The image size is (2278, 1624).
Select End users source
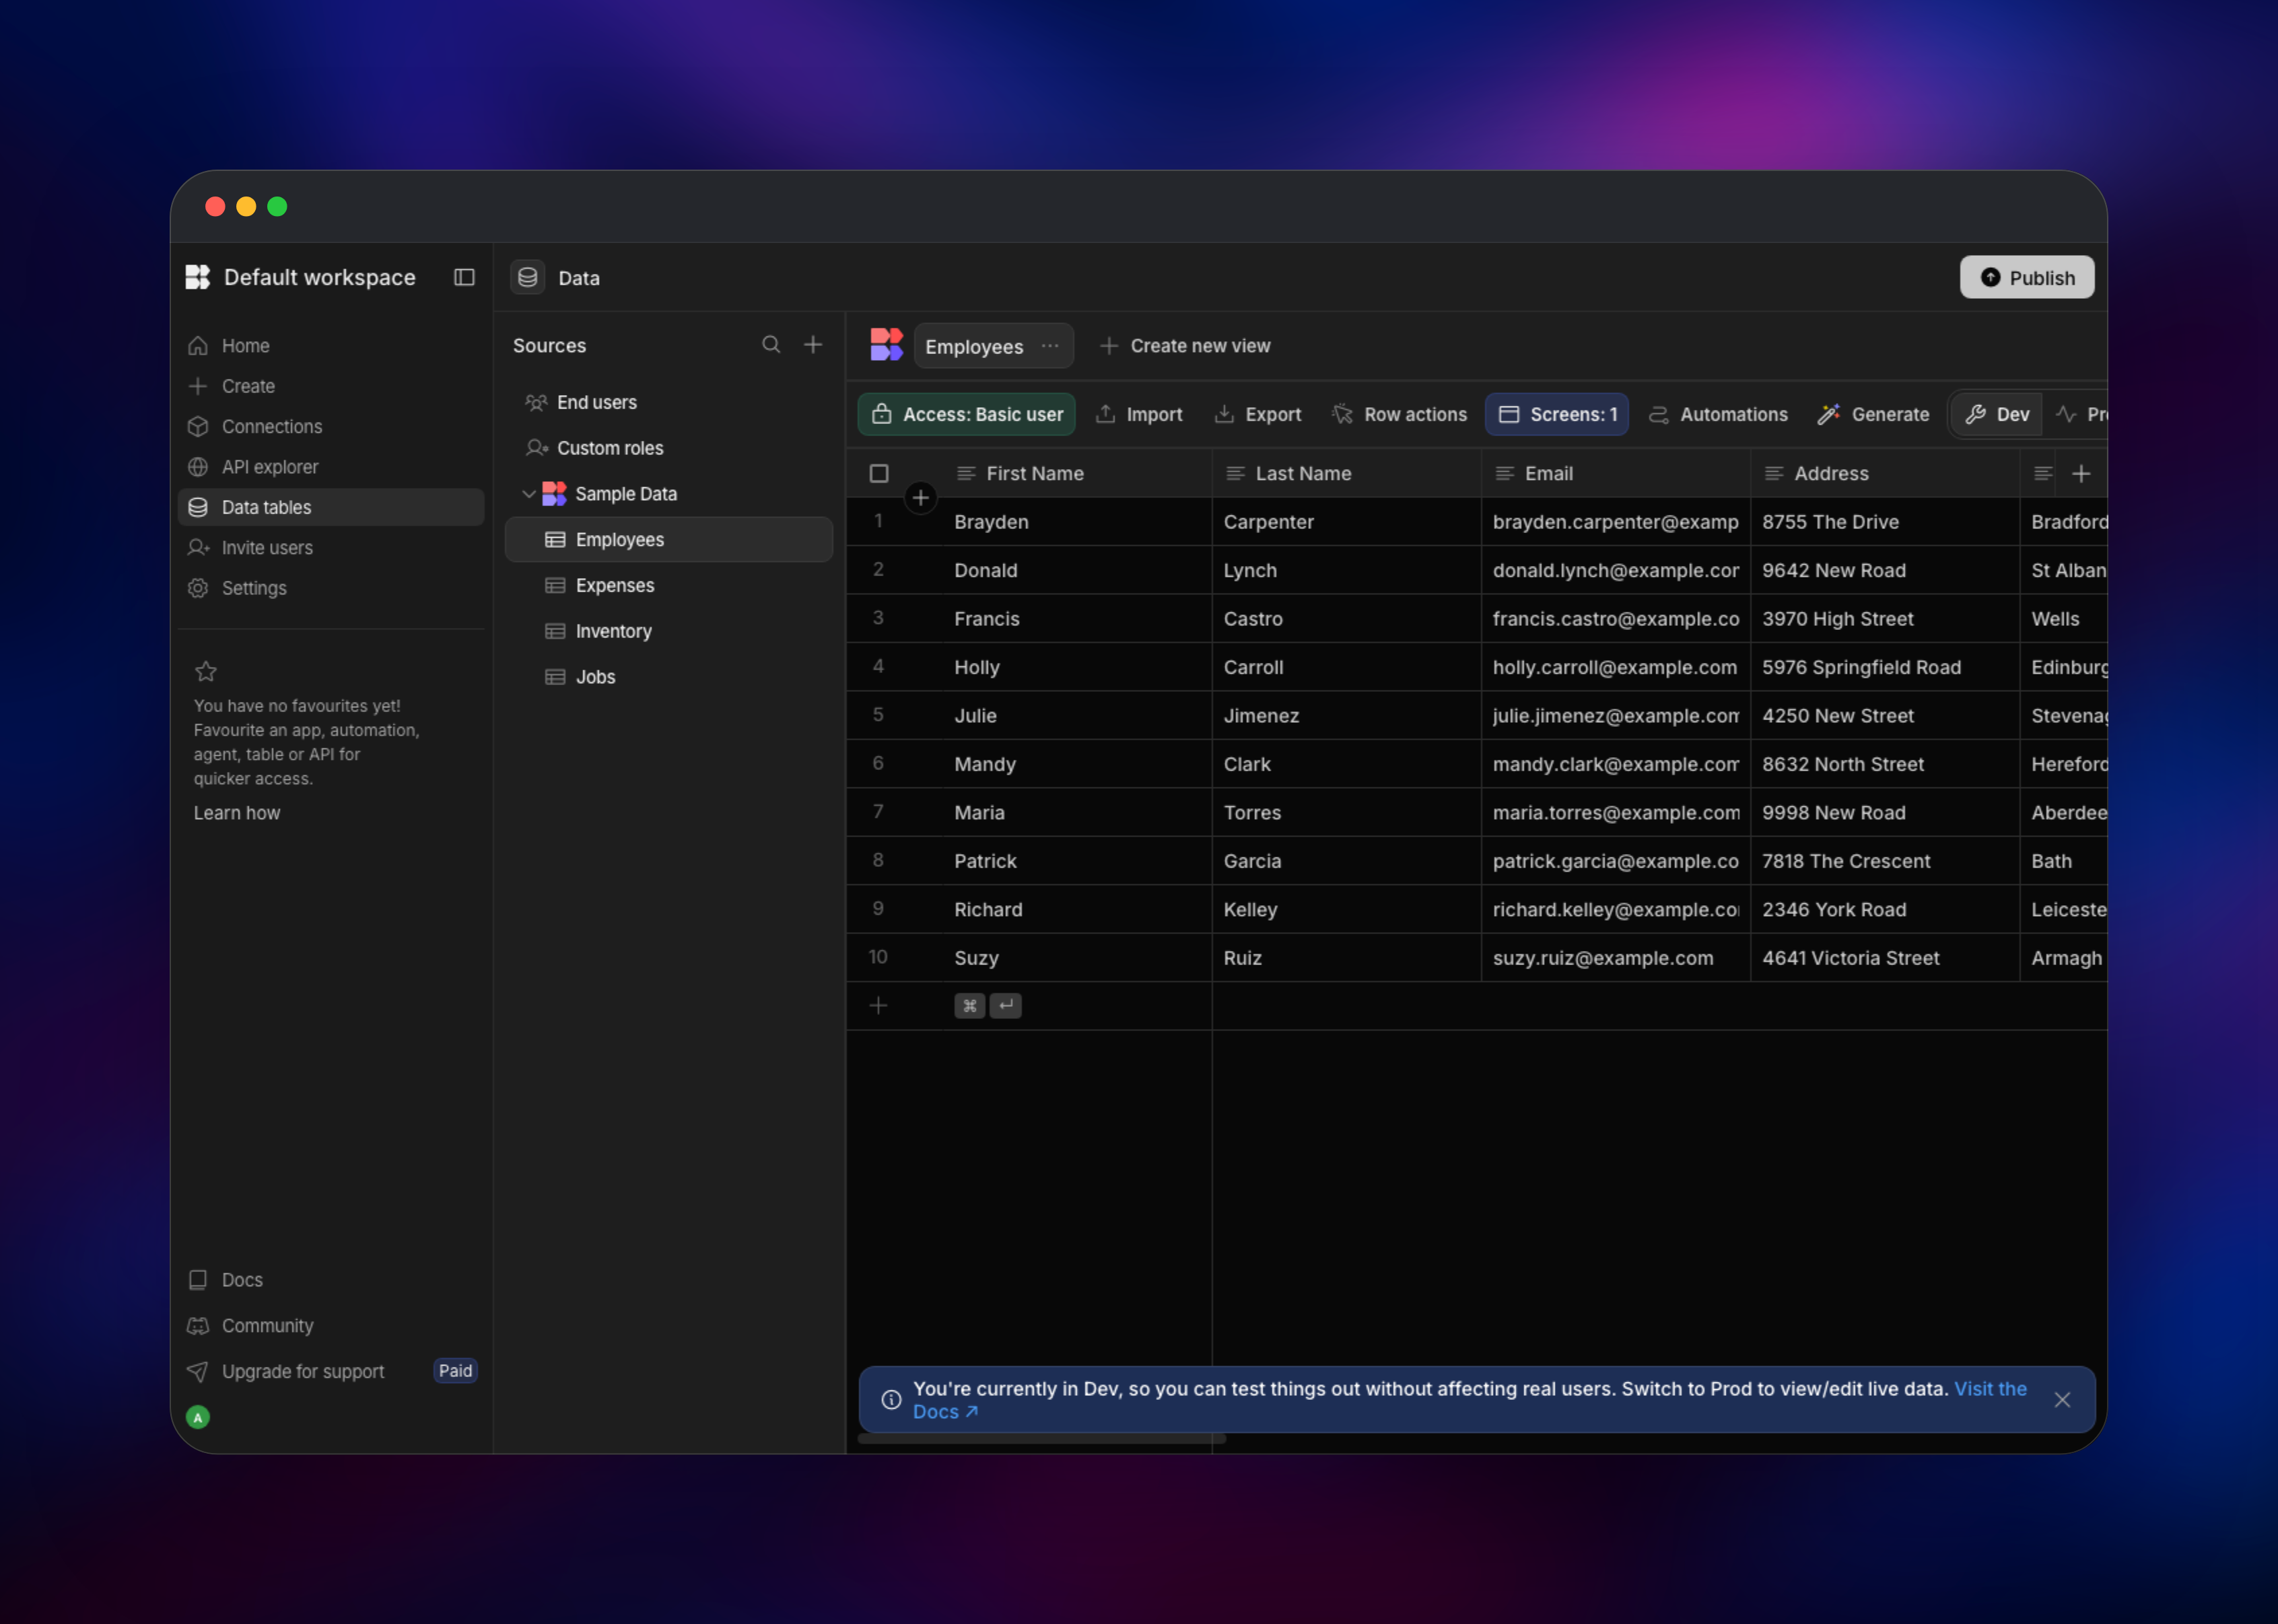[x=668, y=402]
